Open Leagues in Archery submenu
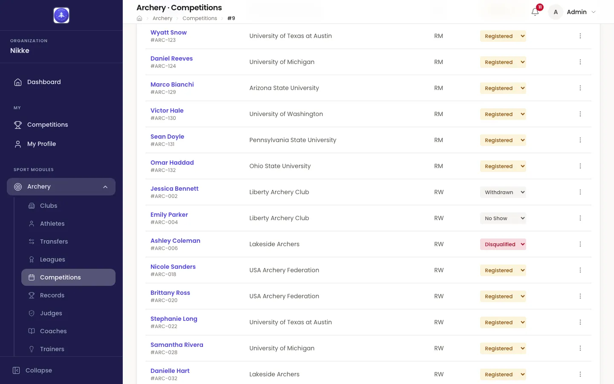 point(68,259)
